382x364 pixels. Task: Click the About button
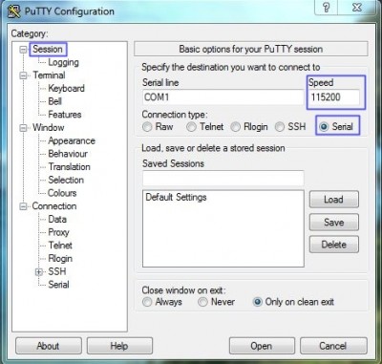pos(49,346)
